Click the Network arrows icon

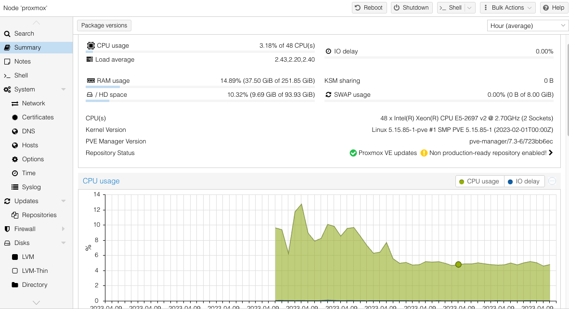point(15,103)
